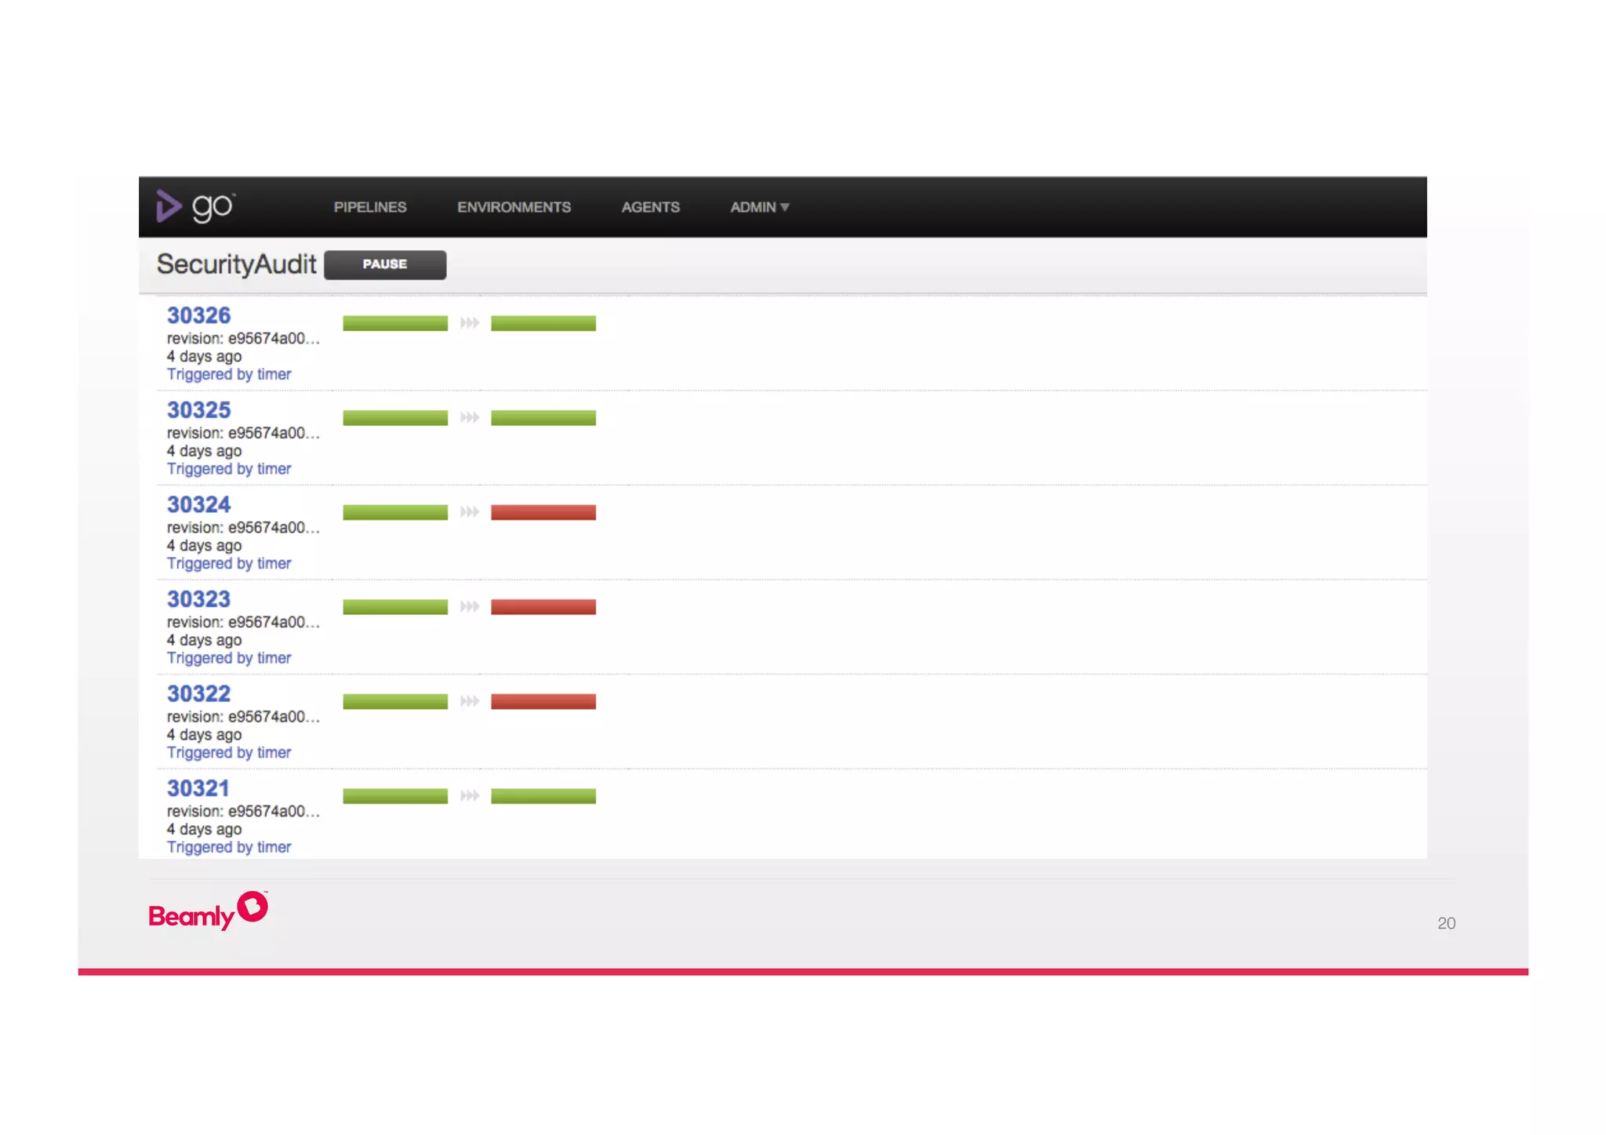Expand the Admin dropdown menu
The height and width of the screenshot is (1135, 1606).
pos(759,207)
